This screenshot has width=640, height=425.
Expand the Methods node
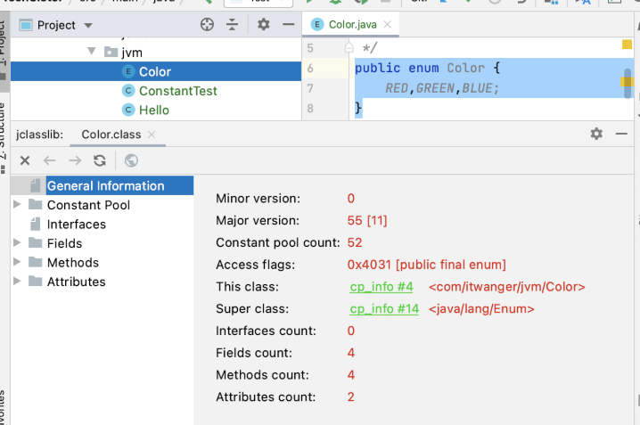coord(17,262)
